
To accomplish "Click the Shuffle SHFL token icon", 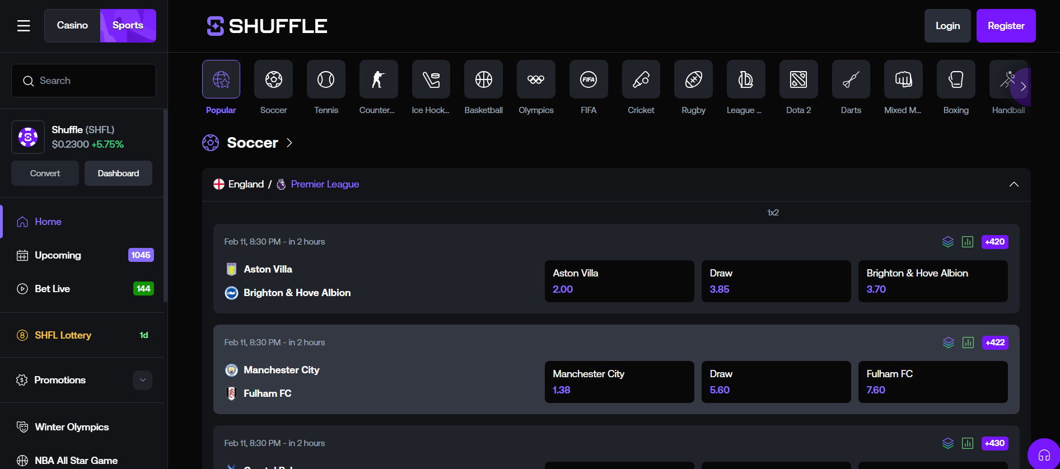I will pyautogui.click(x=28, y=137).
